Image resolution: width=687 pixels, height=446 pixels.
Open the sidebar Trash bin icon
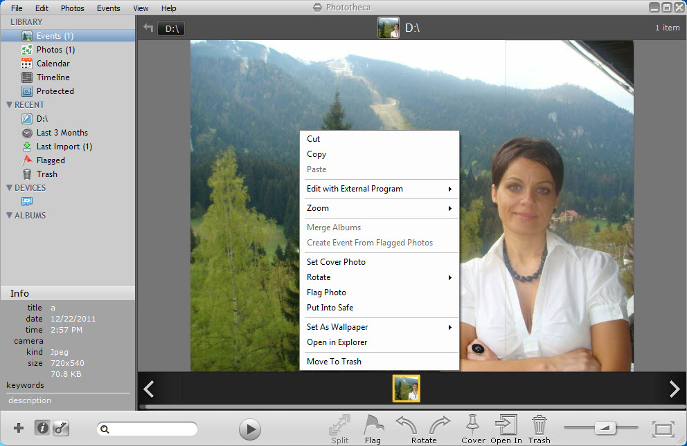(27, 174)
